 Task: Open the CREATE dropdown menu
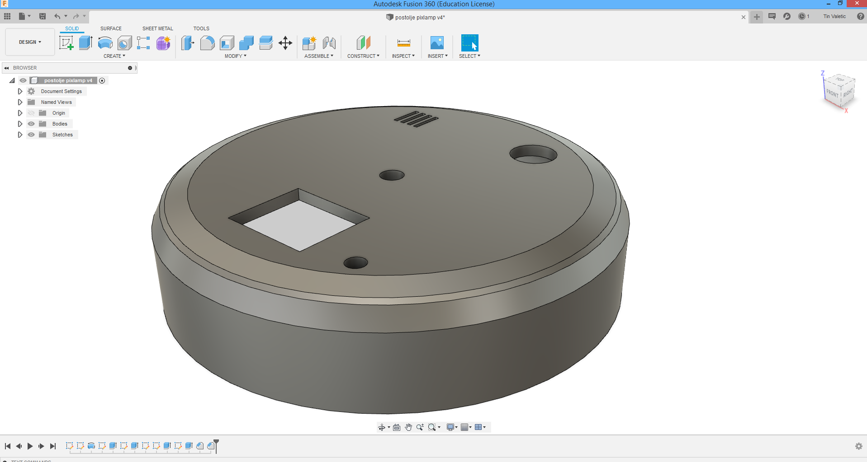click(114, 56)
